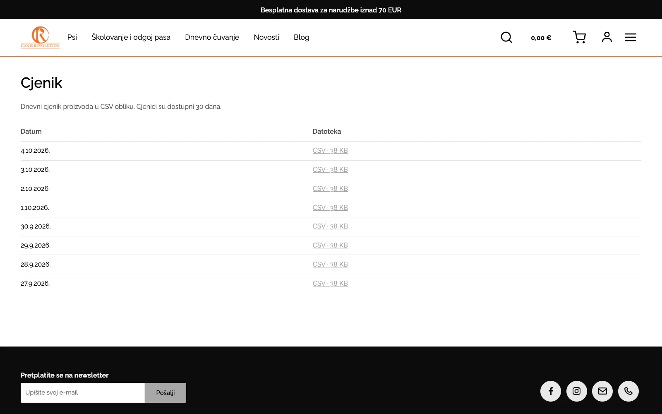This screenshot has width=662, height=414.
Task: Go to Dnevno čuvanje page
Action: point(212,37)
